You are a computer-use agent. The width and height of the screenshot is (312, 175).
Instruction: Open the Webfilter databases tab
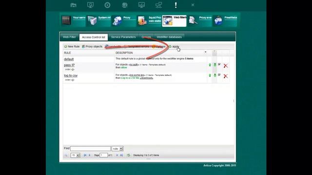click(169, 37)
